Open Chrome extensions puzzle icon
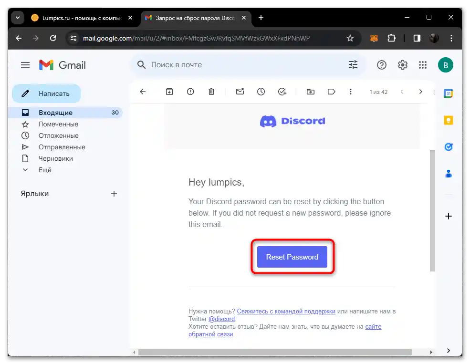This screenshot has height=364, width=470. (391, 38)
